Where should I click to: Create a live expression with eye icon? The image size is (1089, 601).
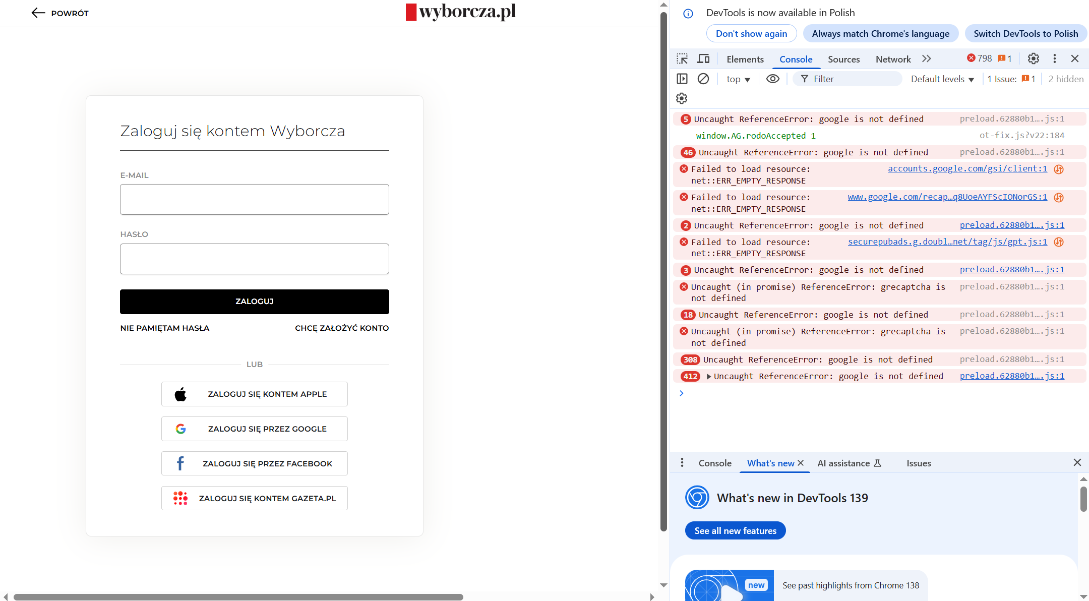coord(773,79)
